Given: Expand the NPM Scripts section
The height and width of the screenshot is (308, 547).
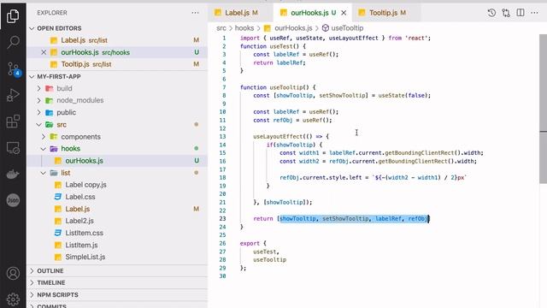Looking at the screenshot, I should (x=117, y=294).
